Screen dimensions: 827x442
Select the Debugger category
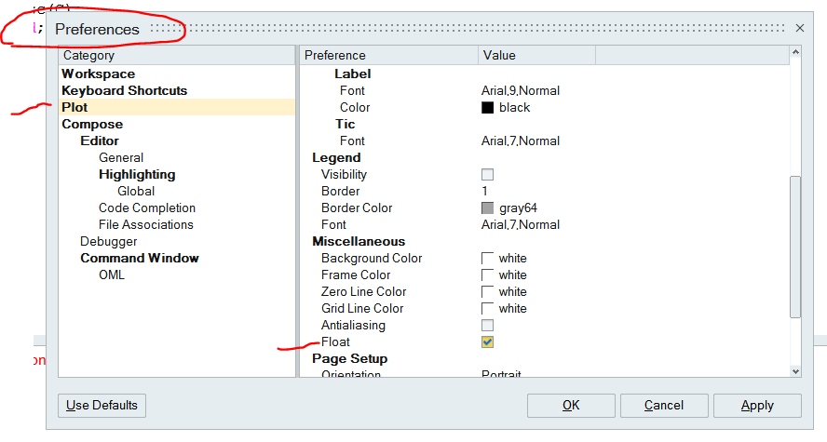point(109,241)
